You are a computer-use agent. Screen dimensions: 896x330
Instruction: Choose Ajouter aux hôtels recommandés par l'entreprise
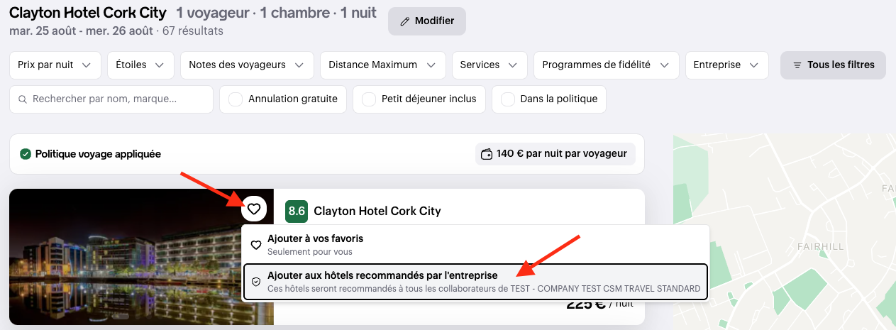click(x=475, y=282)
